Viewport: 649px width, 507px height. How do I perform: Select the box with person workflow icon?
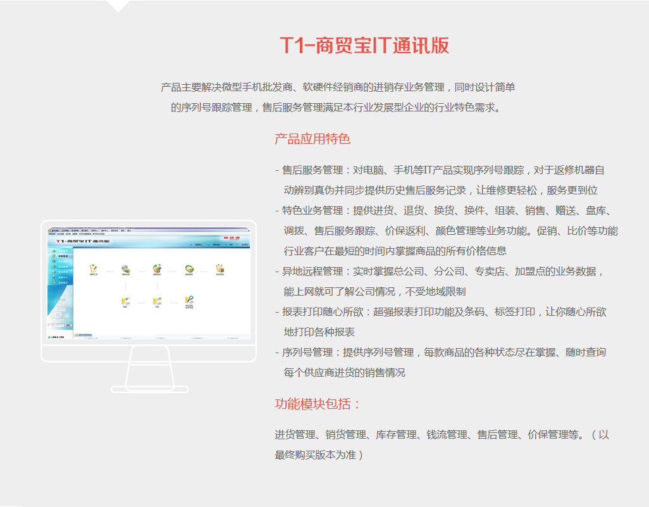coord(157,268)
